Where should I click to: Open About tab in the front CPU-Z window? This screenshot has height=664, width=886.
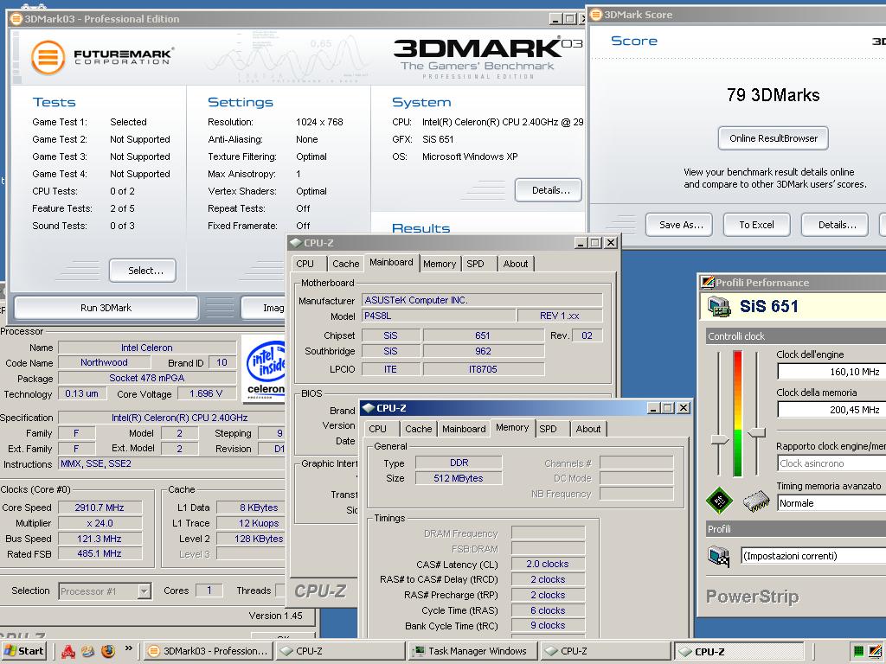point(587,429)
